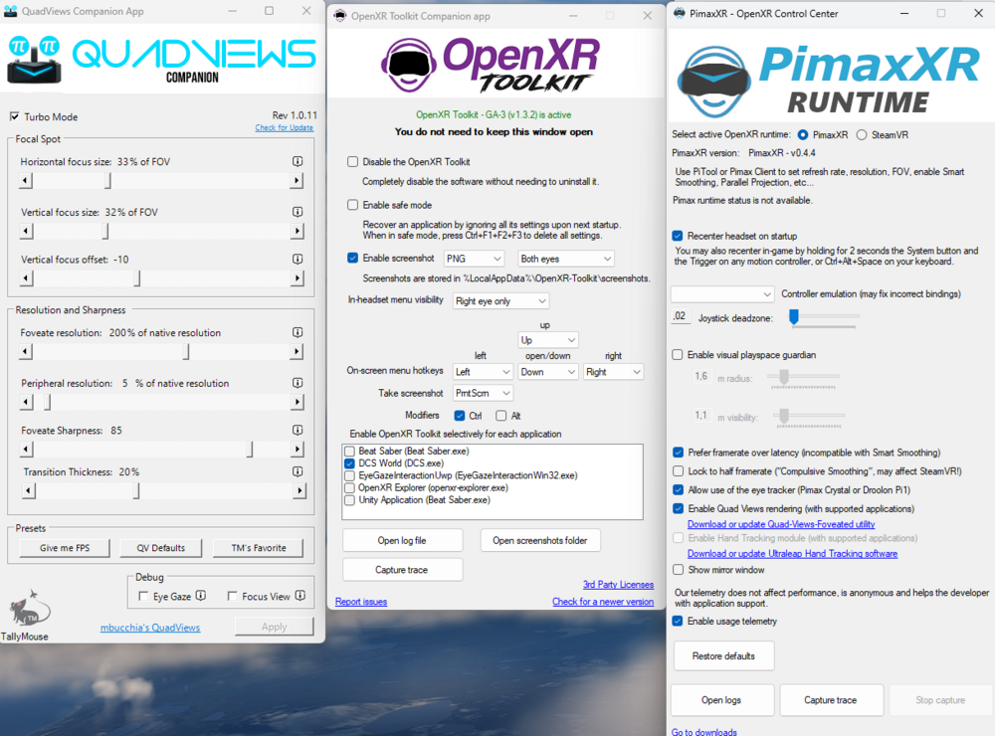The width and height of the screenshot is (995, 736).
Task: Click left arrow of Peripheral resolution slider
Action: point(26,402)
